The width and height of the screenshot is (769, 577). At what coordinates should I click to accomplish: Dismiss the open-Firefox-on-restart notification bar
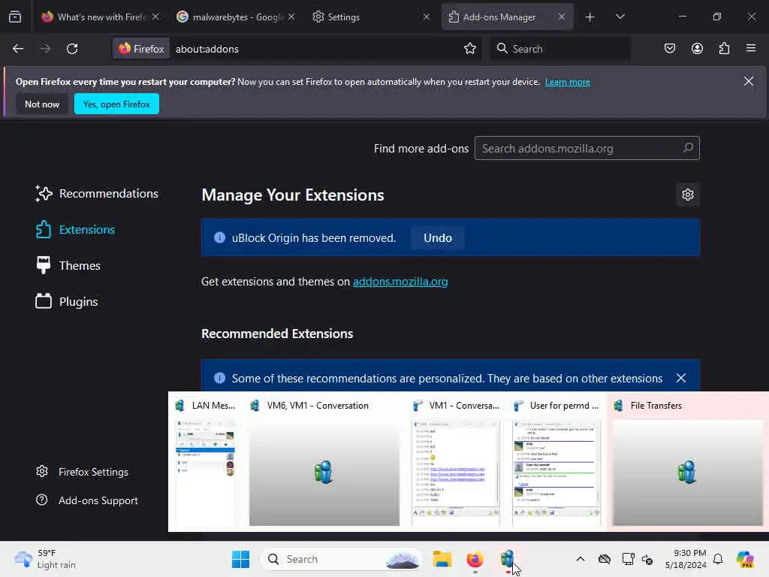(749, 81)
